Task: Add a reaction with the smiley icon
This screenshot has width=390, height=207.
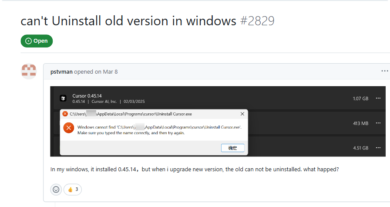Action: pos(56,190)
